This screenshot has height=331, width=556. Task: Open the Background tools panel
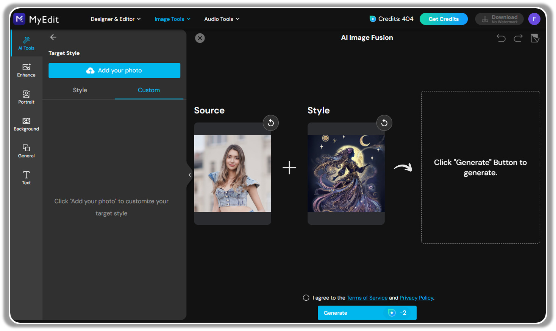pyautogui.click(x=26, y=124)
